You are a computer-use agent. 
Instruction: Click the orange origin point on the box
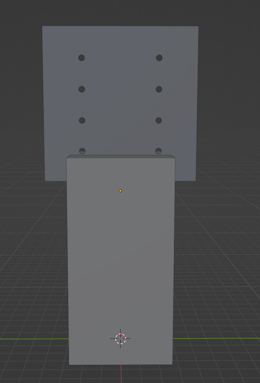point(120,191)
